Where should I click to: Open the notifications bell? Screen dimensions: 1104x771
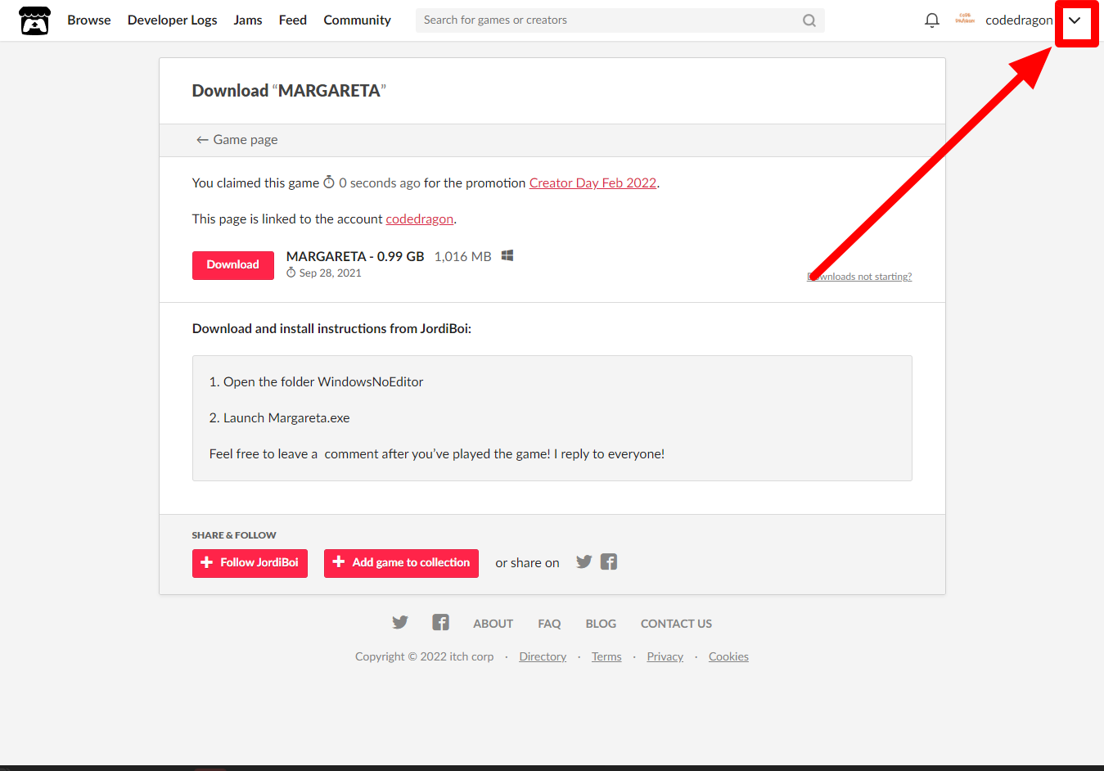[931, 20]
